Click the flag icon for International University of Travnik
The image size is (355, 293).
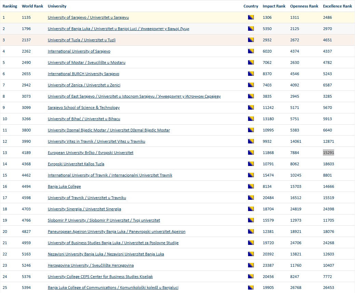pyautogui.click(x=251, y=175)
